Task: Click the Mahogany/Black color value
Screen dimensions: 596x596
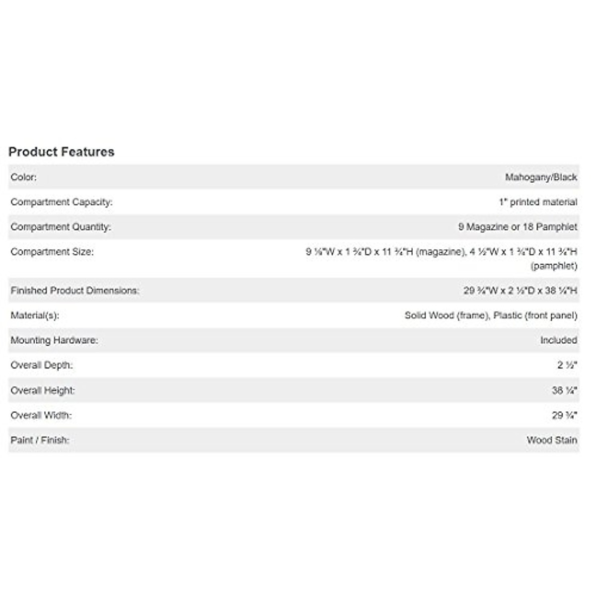Action: [x=541, y=177]
